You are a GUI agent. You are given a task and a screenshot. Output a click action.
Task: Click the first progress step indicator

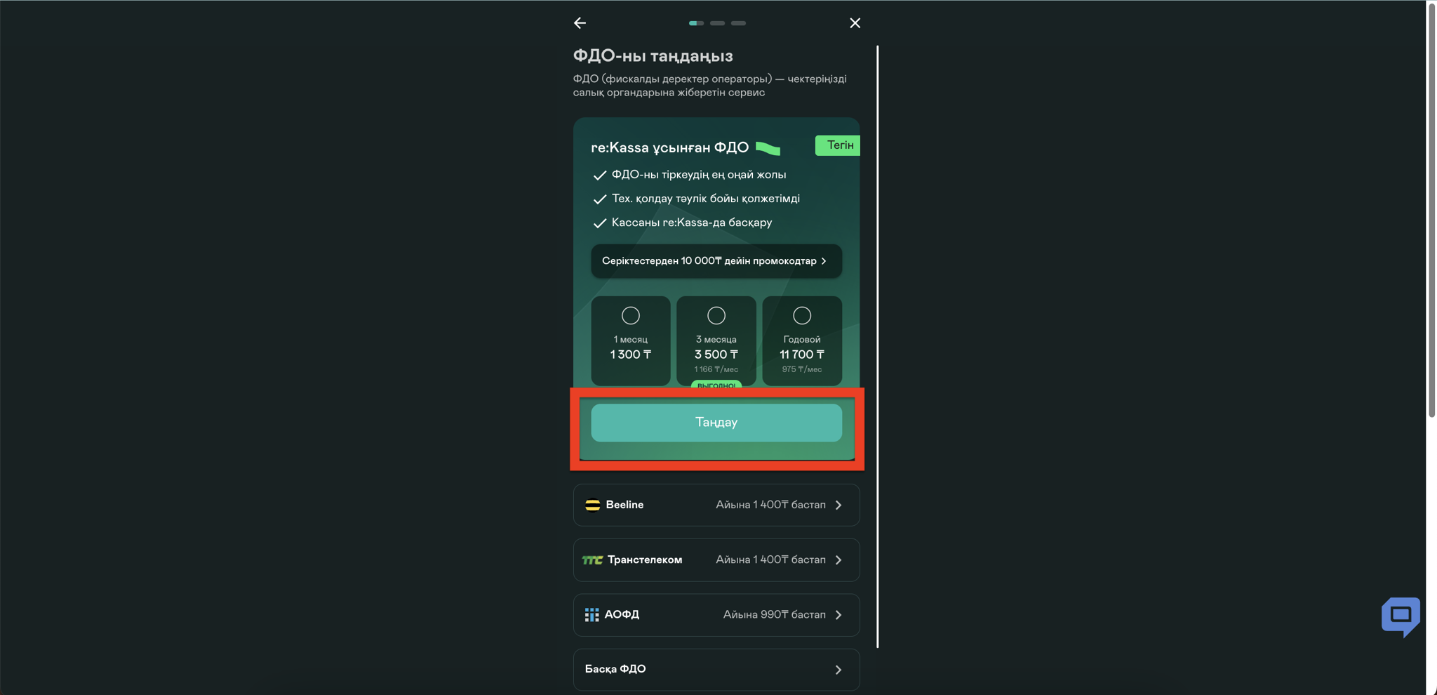pos(696,23)
